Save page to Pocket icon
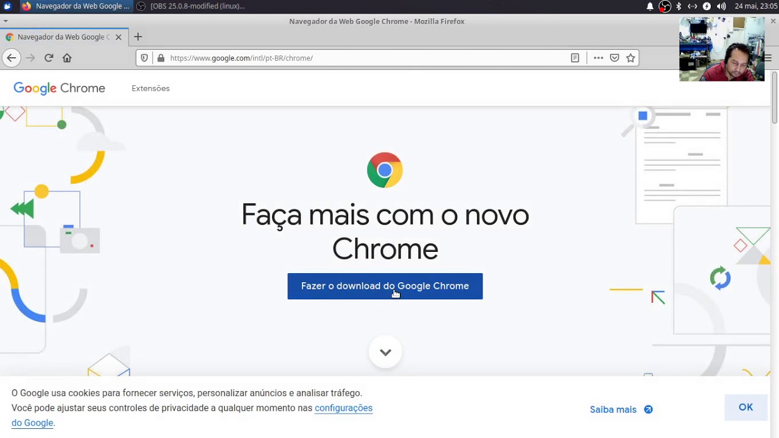The width and height of the screenshot is (779, 438). [x=615, y=58]
